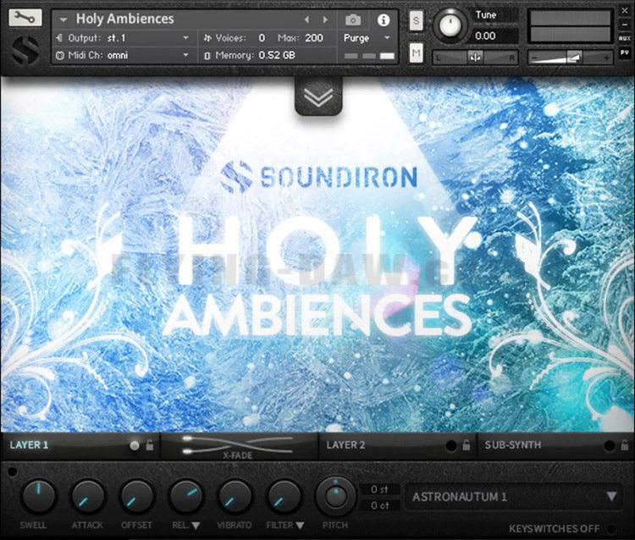Click the SWELL knob

[38, 497]
